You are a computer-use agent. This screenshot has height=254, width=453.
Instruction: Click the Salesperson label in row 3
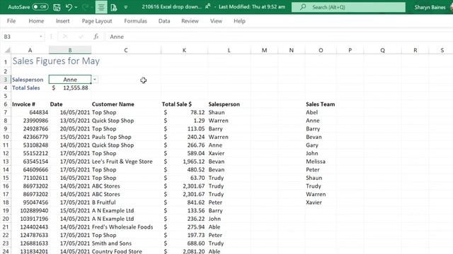[x=28, y=80]
